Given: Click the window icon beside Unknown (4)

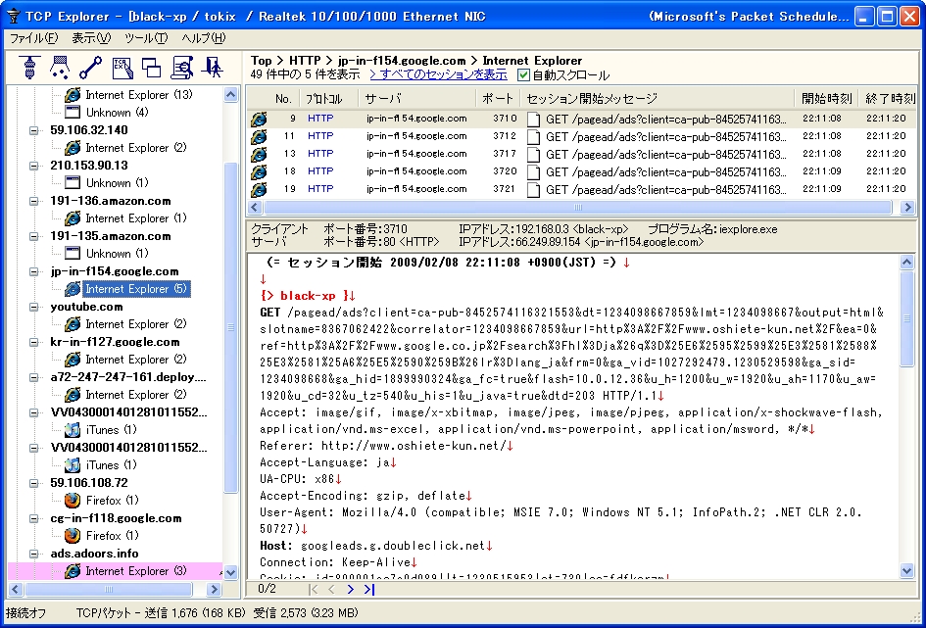Looking at the screenshot, I should coord(73,112).
